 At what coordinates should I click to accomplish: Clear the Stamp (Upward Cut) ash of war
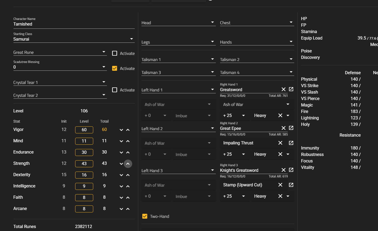[x=280, y=185]
